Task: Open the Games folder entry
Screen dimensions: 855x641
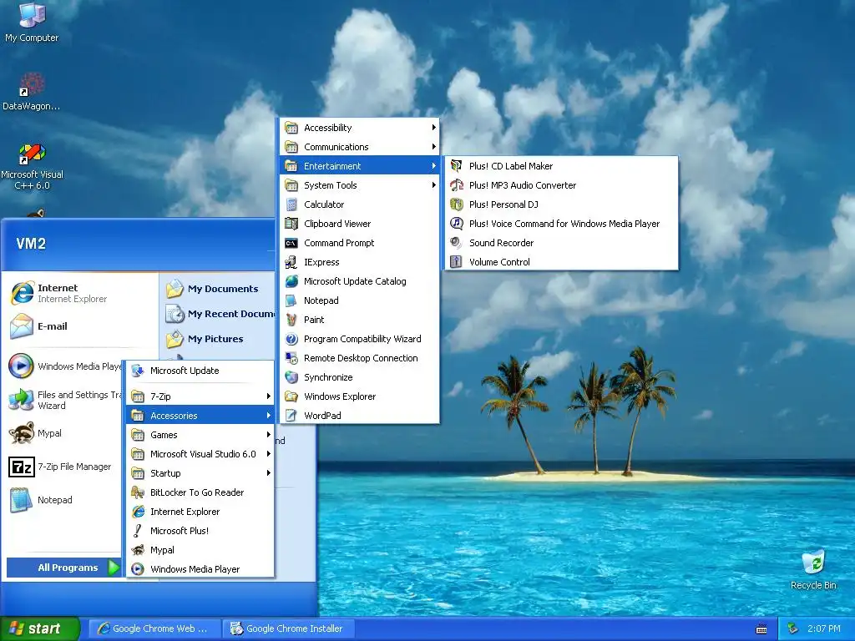Action: tap(200, 434)
